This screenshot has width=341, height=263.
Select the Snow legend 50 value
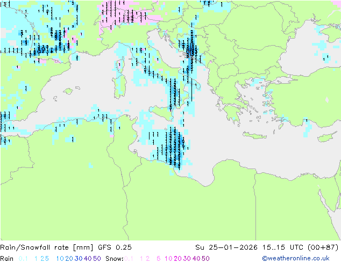click(x=205, y=259)
